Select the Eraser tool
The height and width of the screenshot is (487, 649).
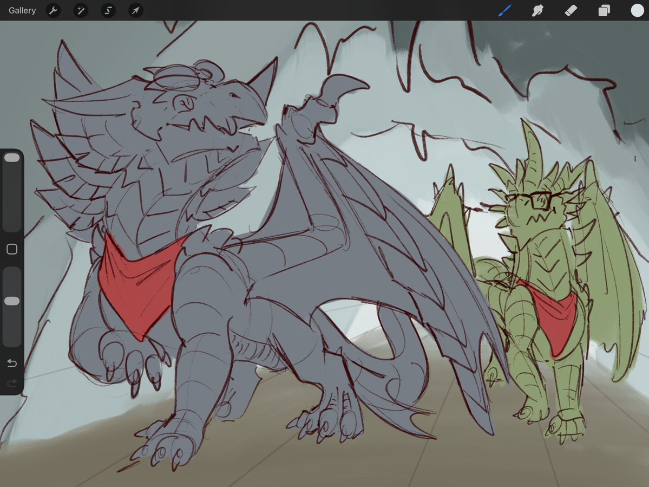pos(571,10)
